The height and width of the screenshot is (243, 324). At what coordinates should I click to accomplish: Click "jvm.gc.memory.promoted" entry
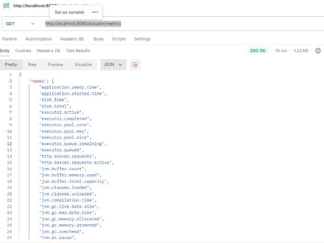point(69,225)
